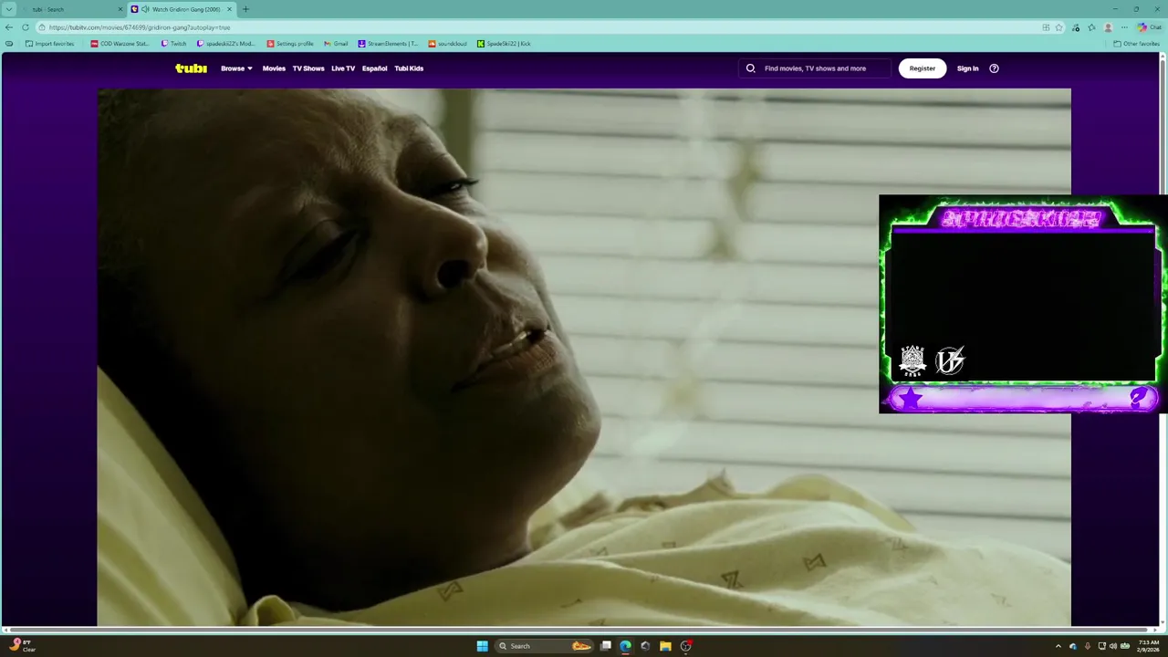Open Copilot Chat
The width and height of the screenshot is (1168, 657).
point(1150,27)
